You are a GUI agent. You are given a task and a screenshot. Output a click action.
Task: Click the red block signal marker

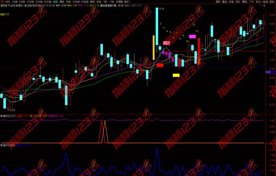(160, 65)
